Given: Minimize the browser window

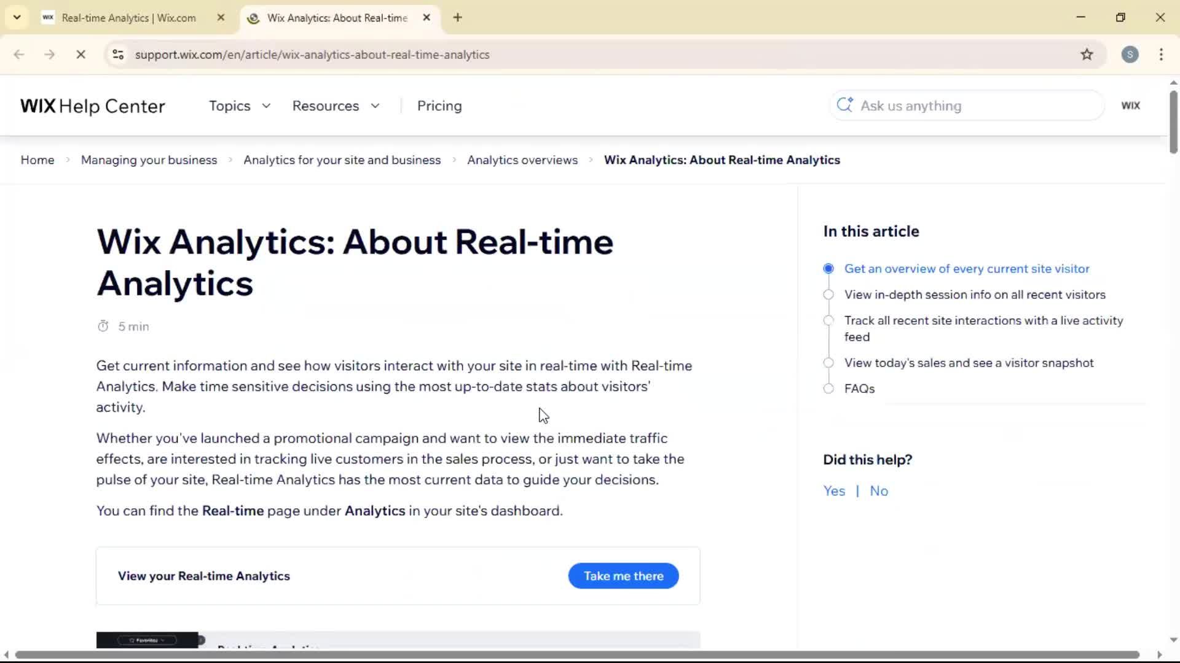Looking at the screenshot, I should click(1081, 17).
